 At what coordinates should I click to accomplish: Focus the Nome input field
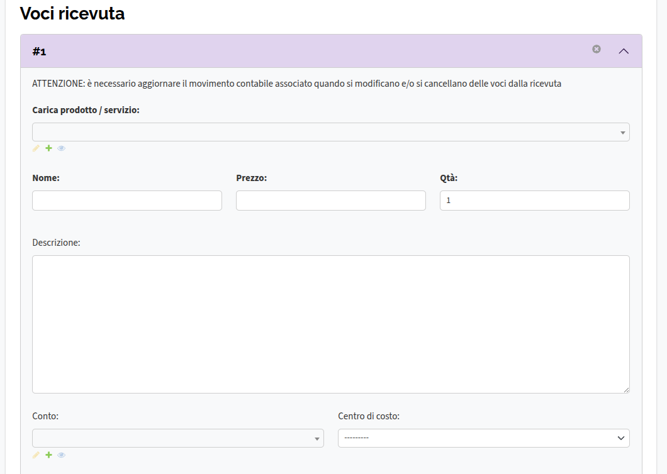pos(127,201)
